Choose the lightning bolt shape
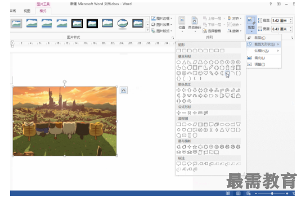300x200 pixels. click(x=211, y=73)
